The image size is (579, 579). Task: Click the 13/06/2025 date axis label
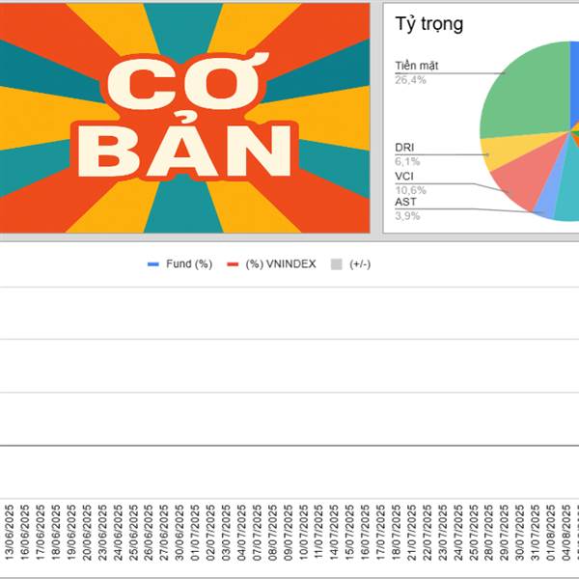(x=10, y=533)
